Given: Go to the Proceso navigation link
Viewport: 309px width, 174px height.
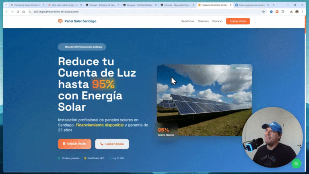Looking at the screenshot, I should (217, 21).
